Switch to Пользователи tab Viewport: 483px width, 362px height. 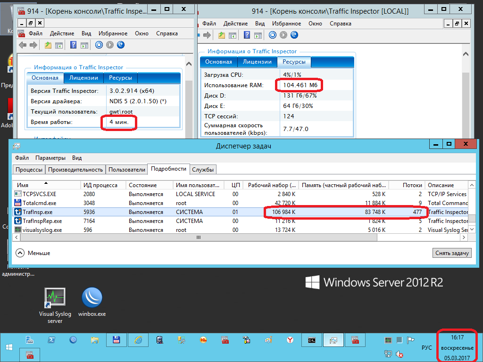(126, 170)
